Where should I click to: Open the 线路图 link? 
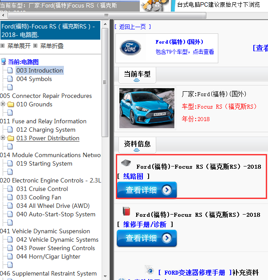point(133,176)
